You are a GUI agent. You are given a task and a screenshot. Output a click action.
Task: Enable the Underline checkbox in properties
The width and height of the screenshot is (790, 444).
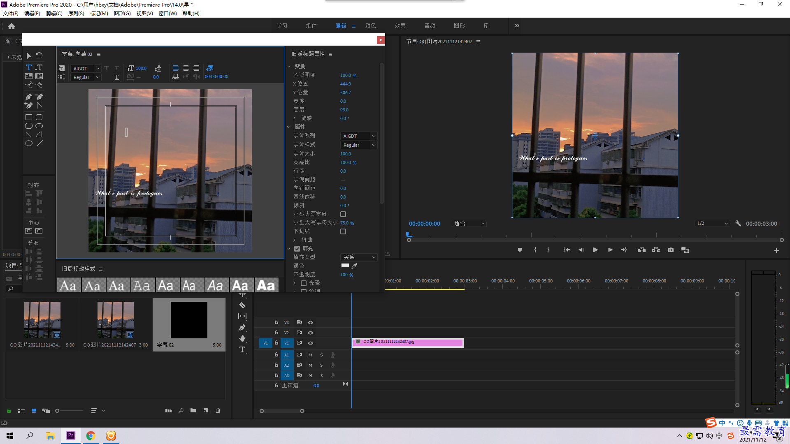pos(343,231)
